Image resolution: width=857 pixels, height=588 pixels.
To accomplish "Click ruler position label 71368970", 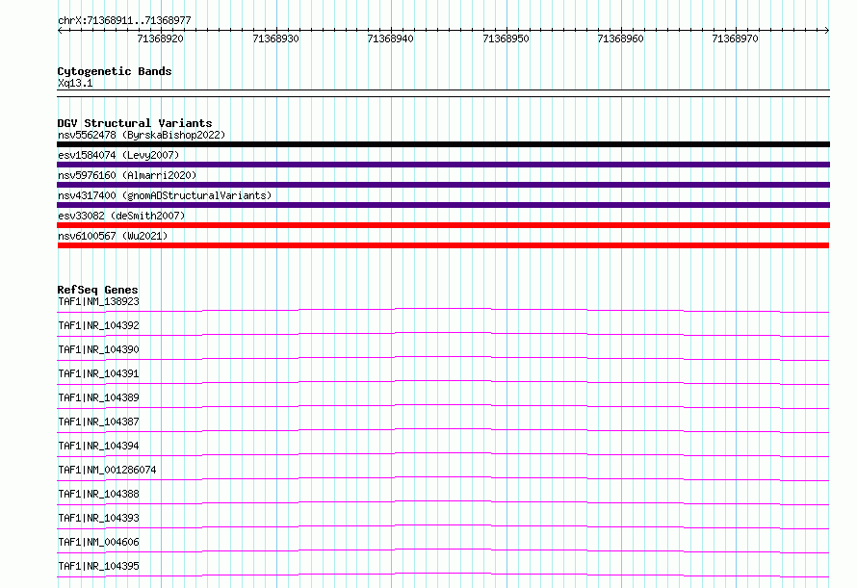I will (x=735, y=38).
